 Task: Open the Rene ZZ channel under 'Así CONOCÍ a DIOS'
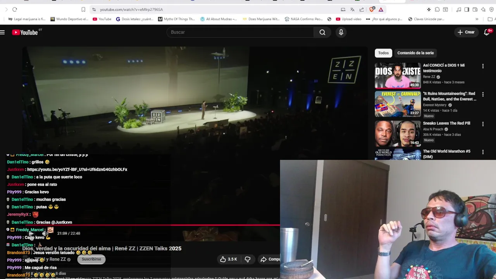coord(429,77)
